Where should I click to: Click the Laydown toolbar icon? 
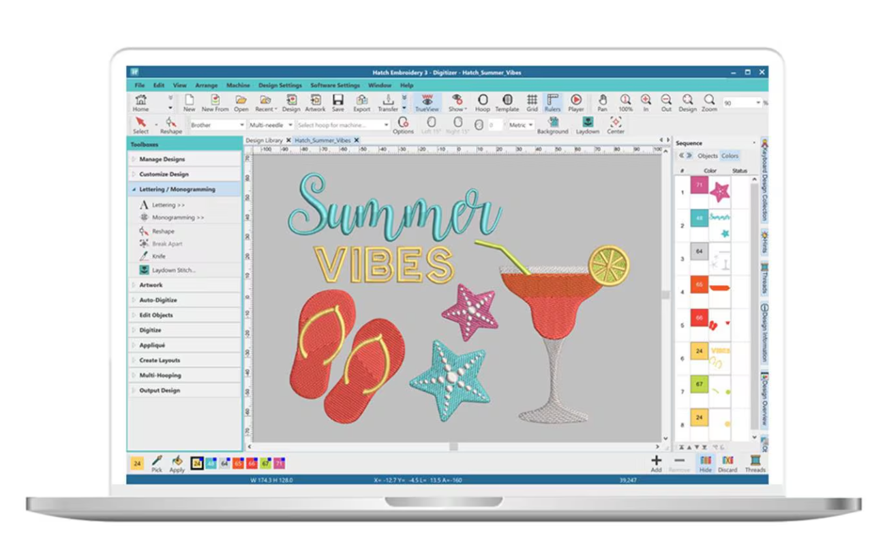point(587,125)
